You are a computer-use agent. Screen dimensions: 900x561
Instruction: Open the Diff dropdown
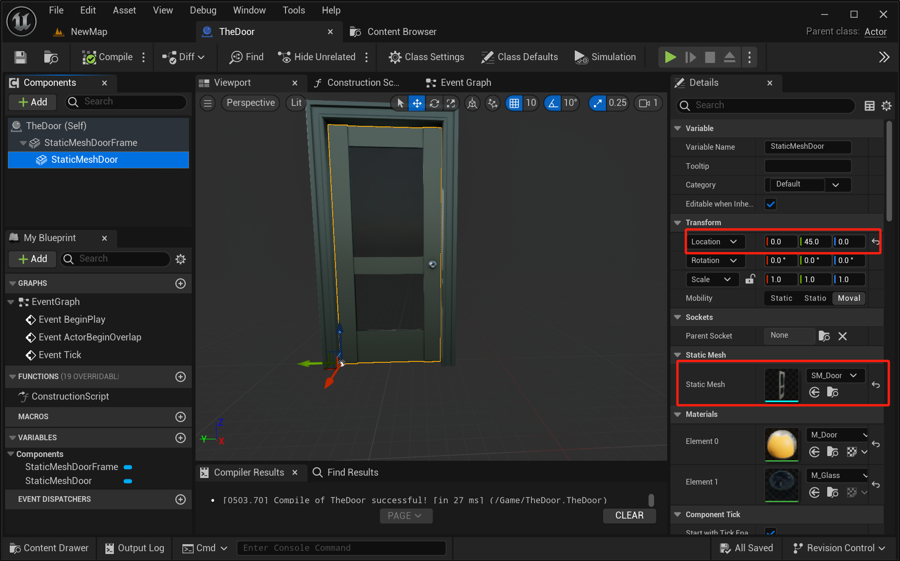coord(183,57)
